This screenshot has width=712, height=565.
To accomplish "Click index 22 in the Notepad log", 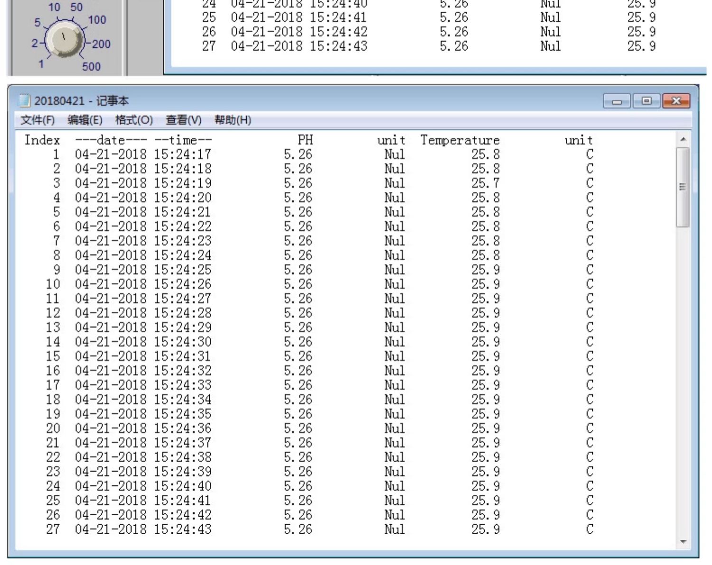I will click(x=53, y=457).
